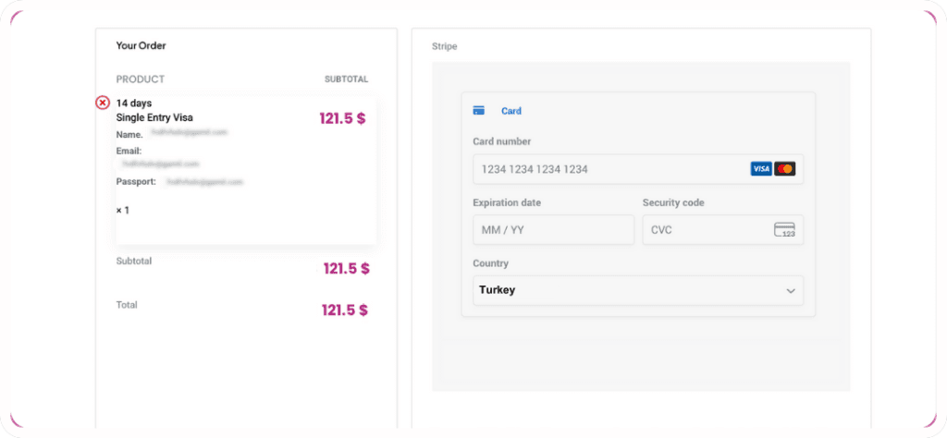
Task: Click the Passport label in order details
Action: click(x=135, y=181)
